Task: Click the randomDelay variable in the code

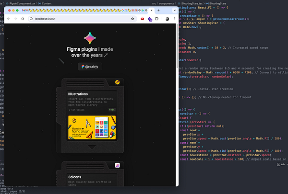Action: tap(192, 72)
